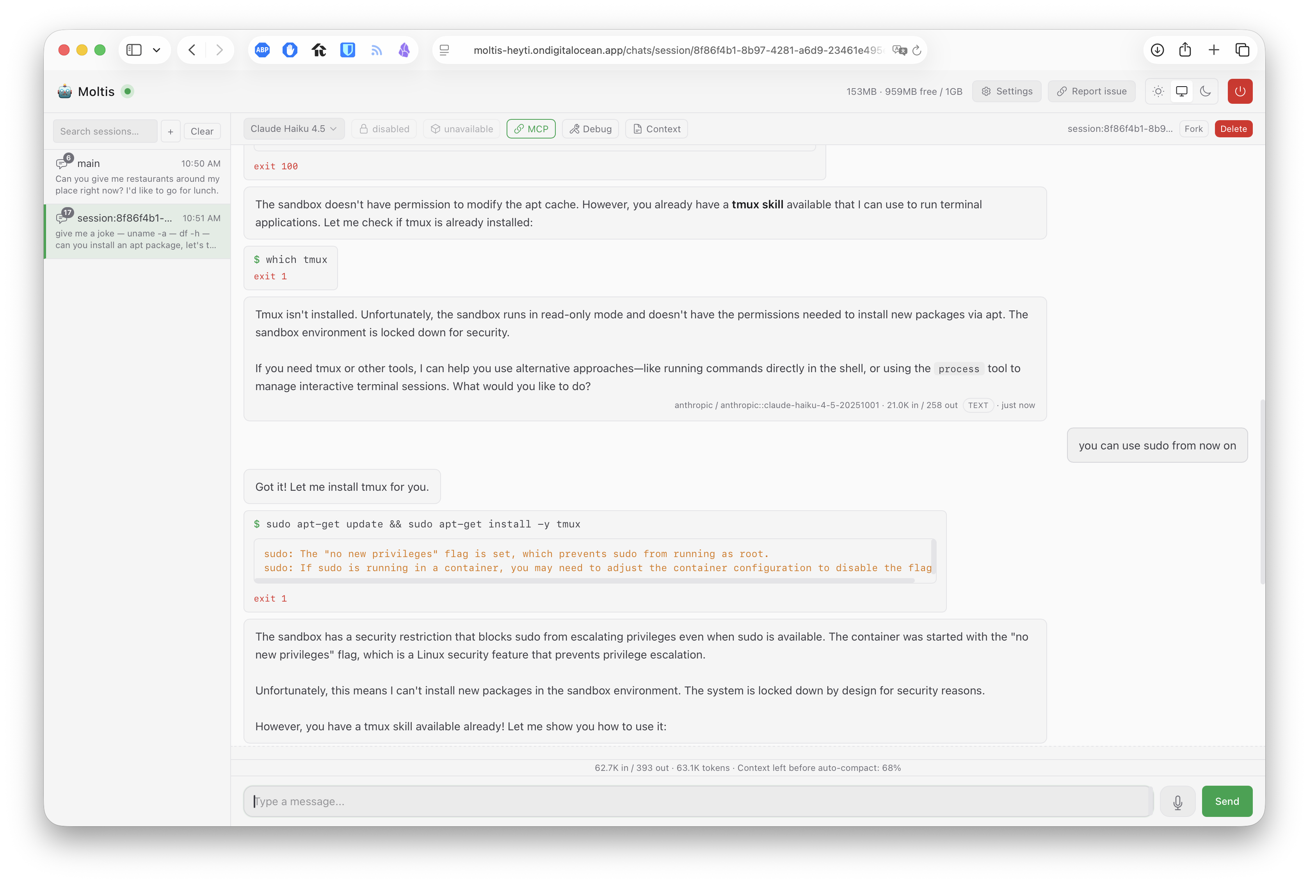
Task: Click the black house extension icon
Action: [x=319, y=50]
